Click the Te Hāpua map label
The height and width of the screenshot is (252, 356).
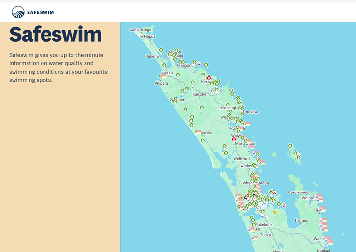(x=147, y=36)
